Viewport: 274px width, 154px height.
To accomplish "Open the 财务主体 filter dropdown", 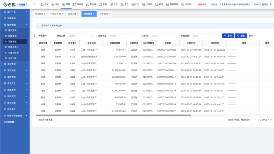I will [81, 36].
